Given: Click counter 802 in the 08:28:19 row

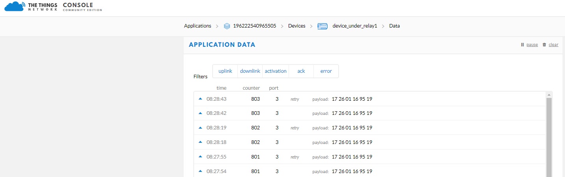Looking at the screenshot, I should click(256, 128).
